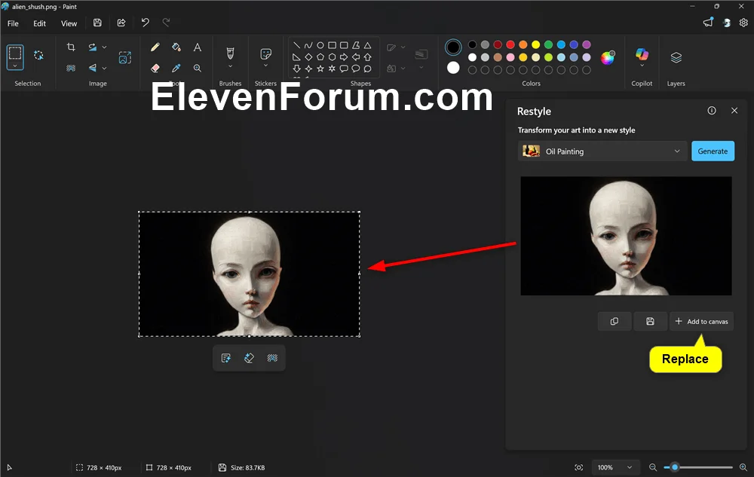
Task: Open the selection options dropdown arrow
Action: tap(15, 66)
